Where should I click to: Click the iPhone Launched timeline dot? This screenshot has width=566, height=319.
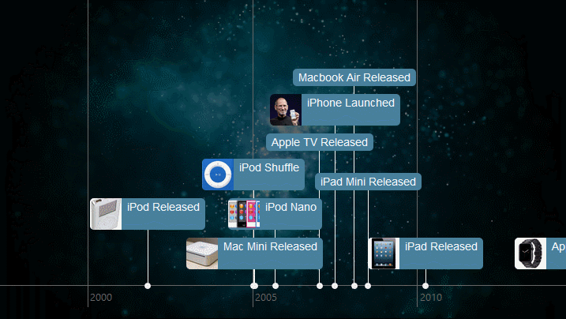tap(335, 286)
